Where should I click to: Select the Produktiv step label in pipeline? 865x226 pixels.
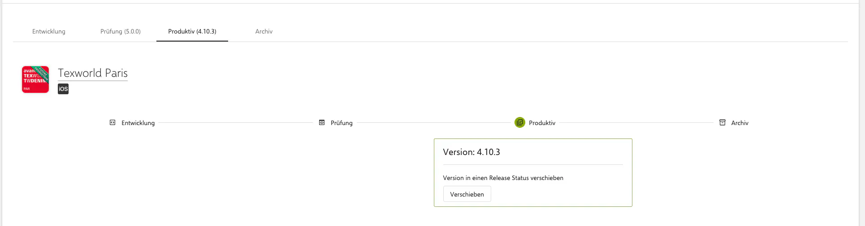542,123
